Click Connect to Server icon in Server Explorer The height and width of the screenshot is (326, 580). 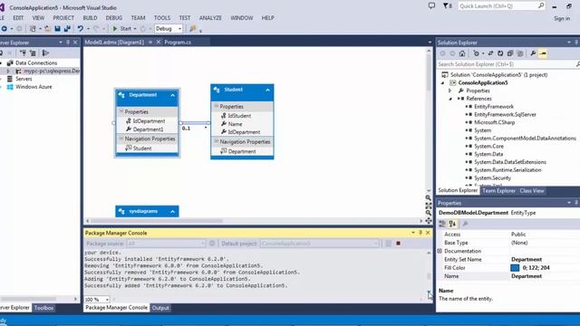pos(33,53)
